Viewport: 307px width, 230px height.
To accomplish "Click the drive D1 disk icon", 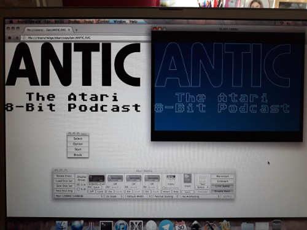I will (97, 178).
